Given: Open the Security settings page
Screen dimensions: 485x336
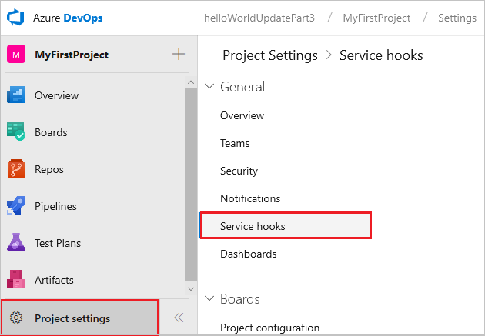Looking at the screenshot, I should (x=239, y=171).
